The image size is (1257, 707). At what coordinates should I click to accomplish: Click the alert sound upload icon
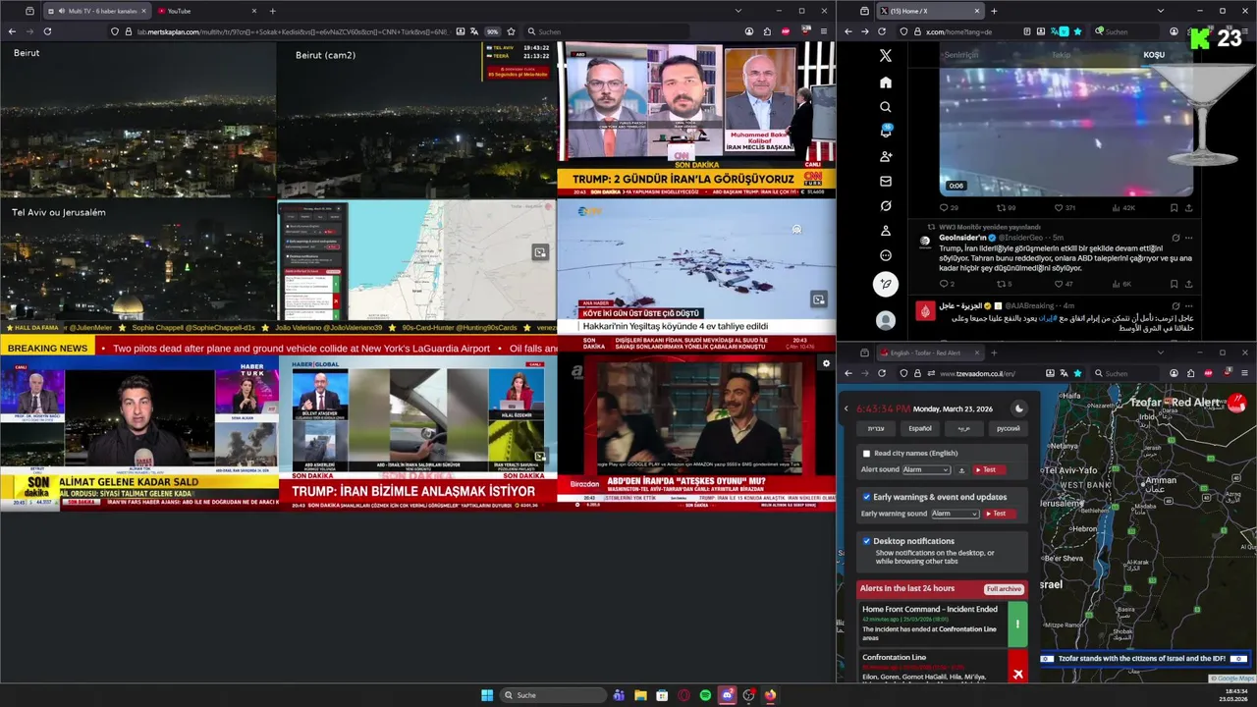(x=961, y=470)
